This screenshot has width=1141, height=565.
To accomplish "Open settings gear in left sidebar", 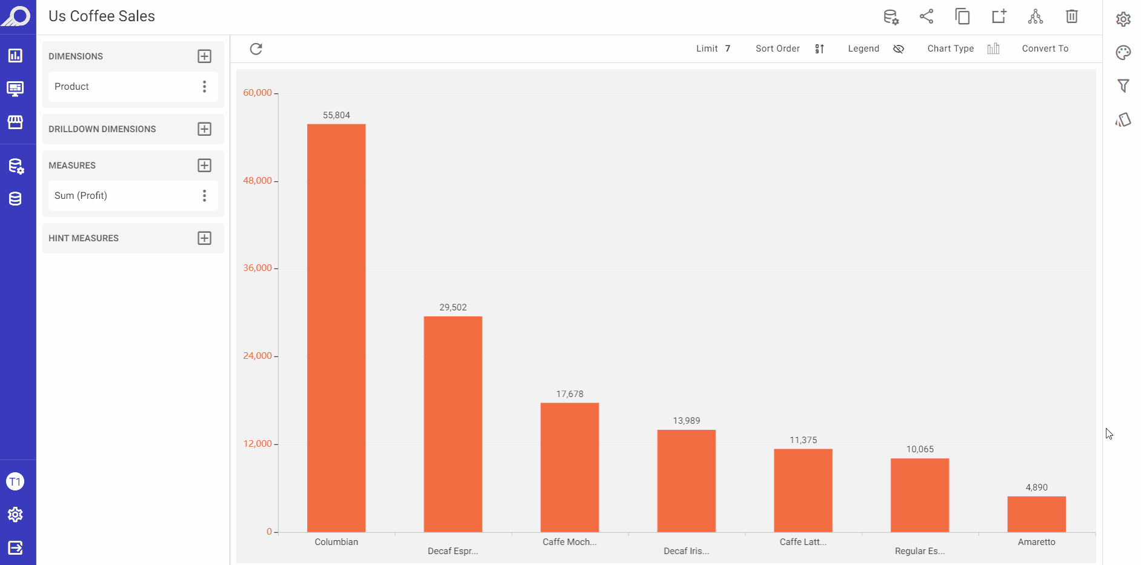I will coord(15,515).
